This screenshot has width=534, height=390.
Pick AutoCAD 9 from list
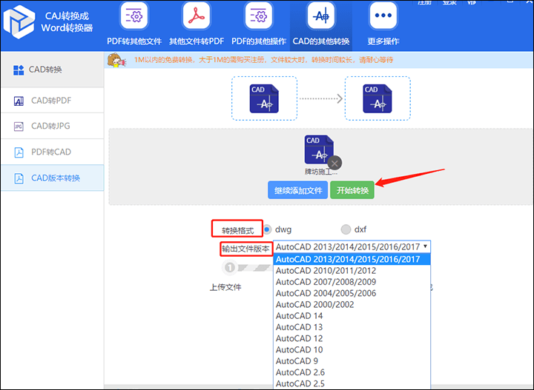click(x=352, y=361)
